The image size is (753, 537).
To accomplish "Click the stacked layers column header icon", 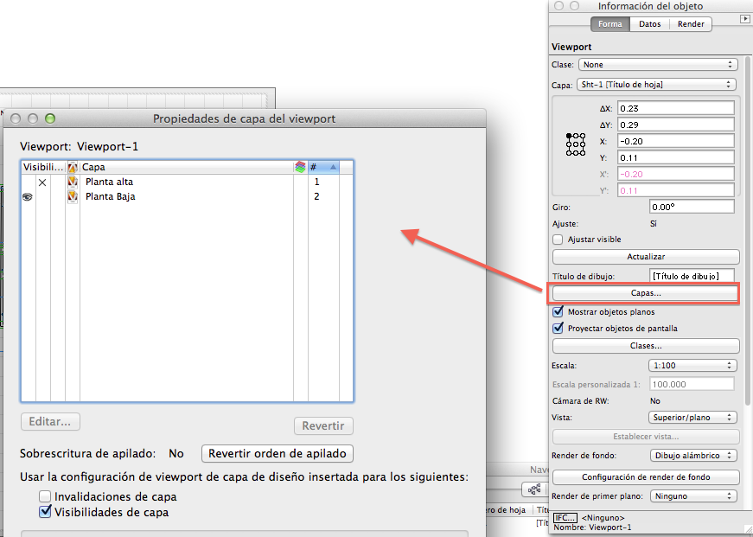I will pos(300,167).
